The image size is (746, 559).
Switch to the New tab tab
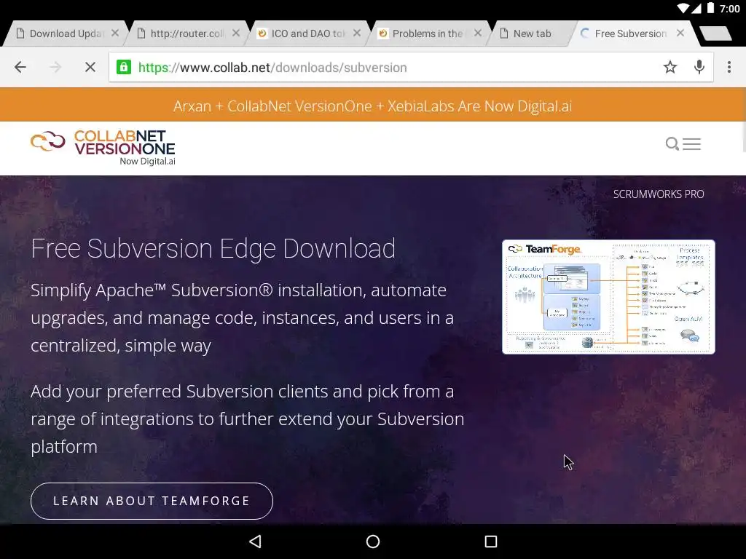[532, 33]
